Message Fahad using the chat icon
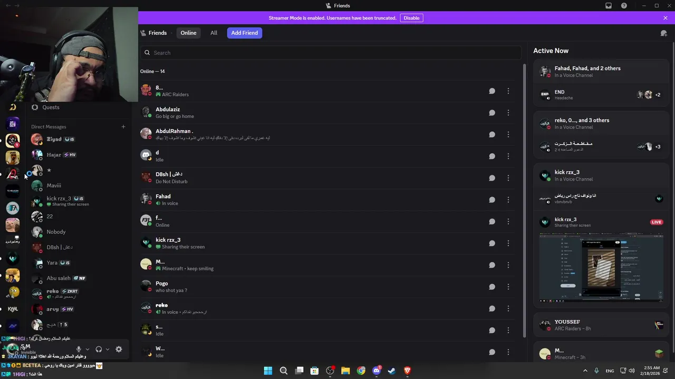This screenshot has width=675, height=379. tap(492, 200)
